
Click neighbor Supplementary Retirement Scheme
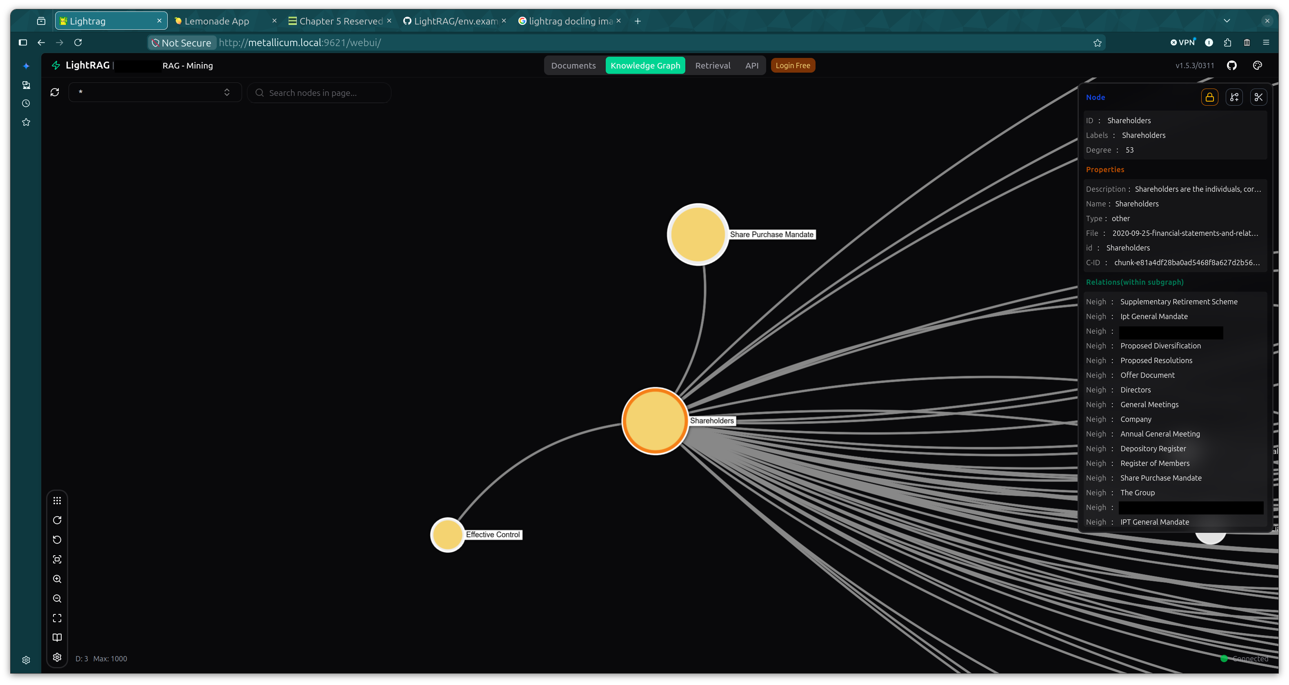pos(1178,301)
